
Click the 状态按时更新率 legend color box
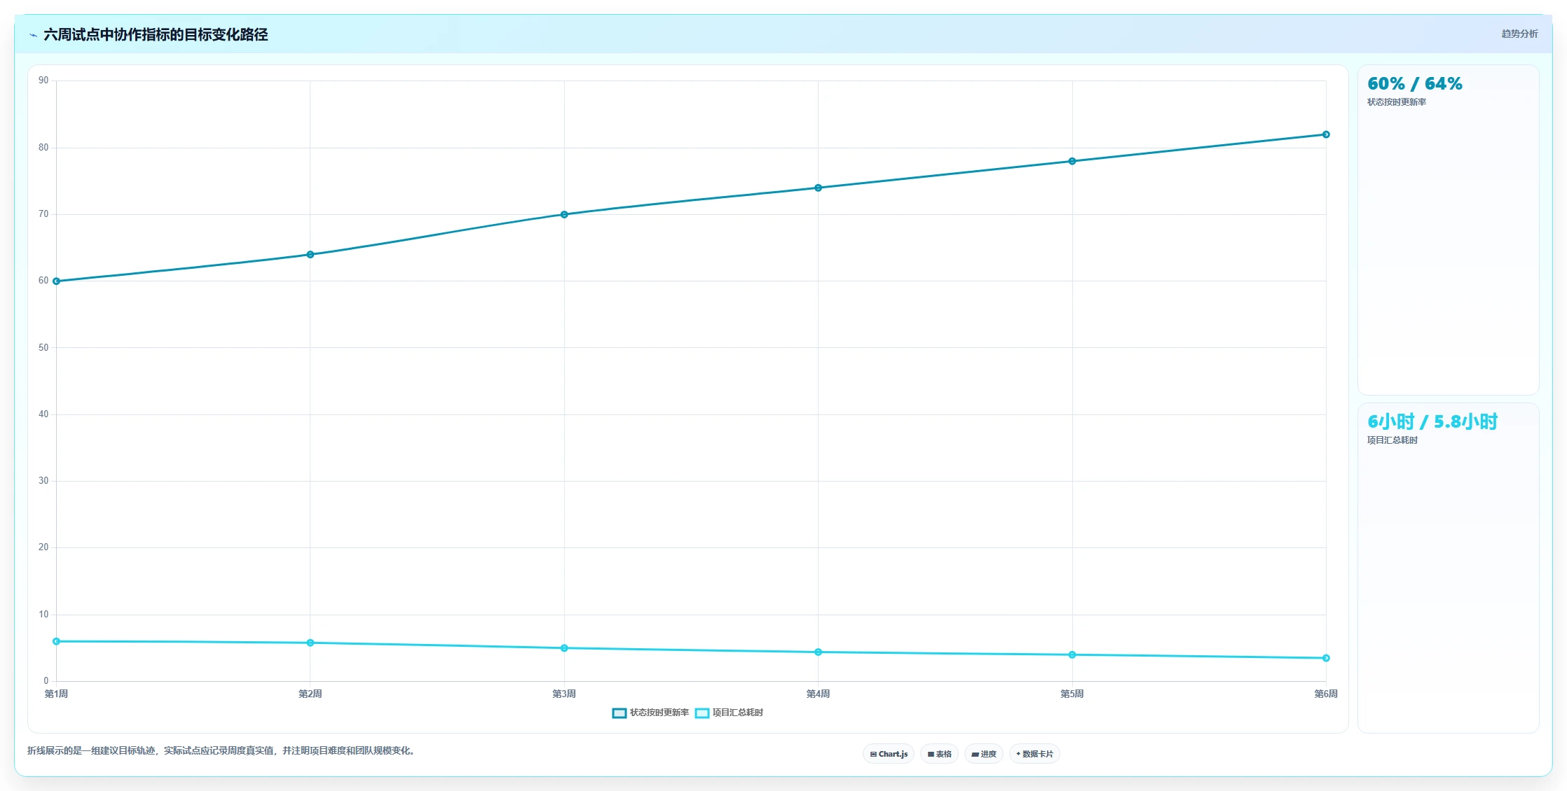coord(619,713)
